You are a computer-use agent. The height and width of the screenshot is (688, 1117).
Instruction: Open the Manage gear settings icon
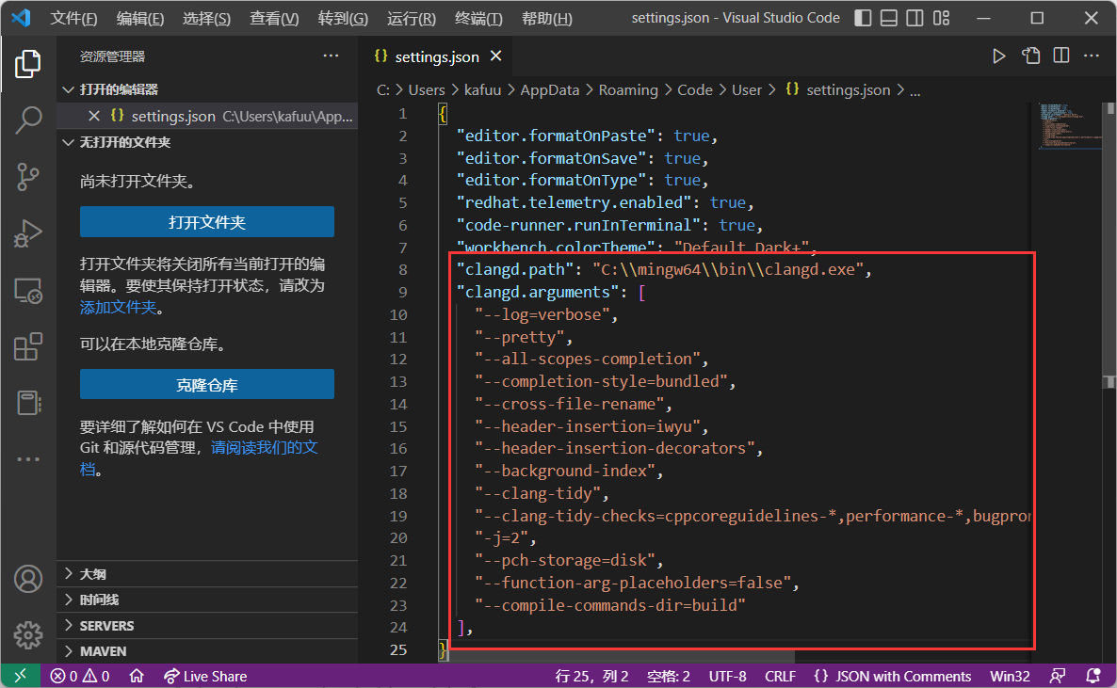(28, 633)
